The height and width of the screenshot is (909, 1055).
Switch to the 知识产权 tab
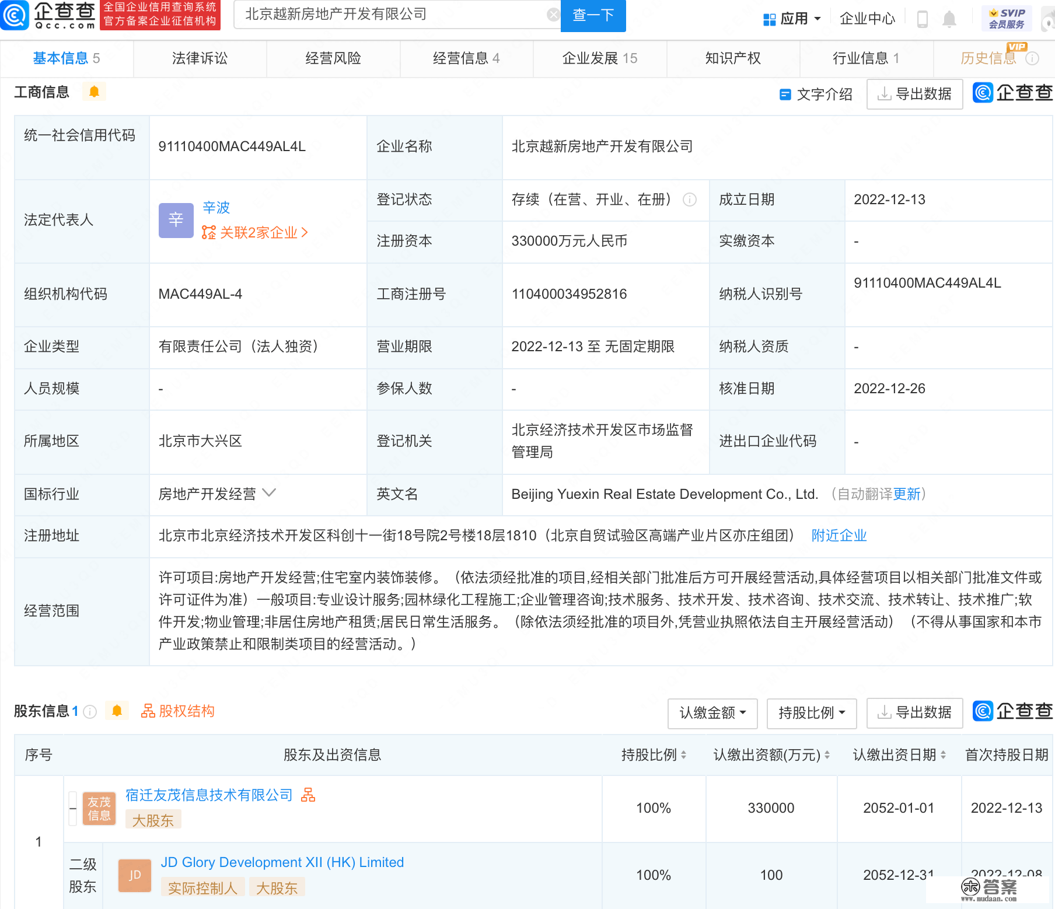[733, 58]
